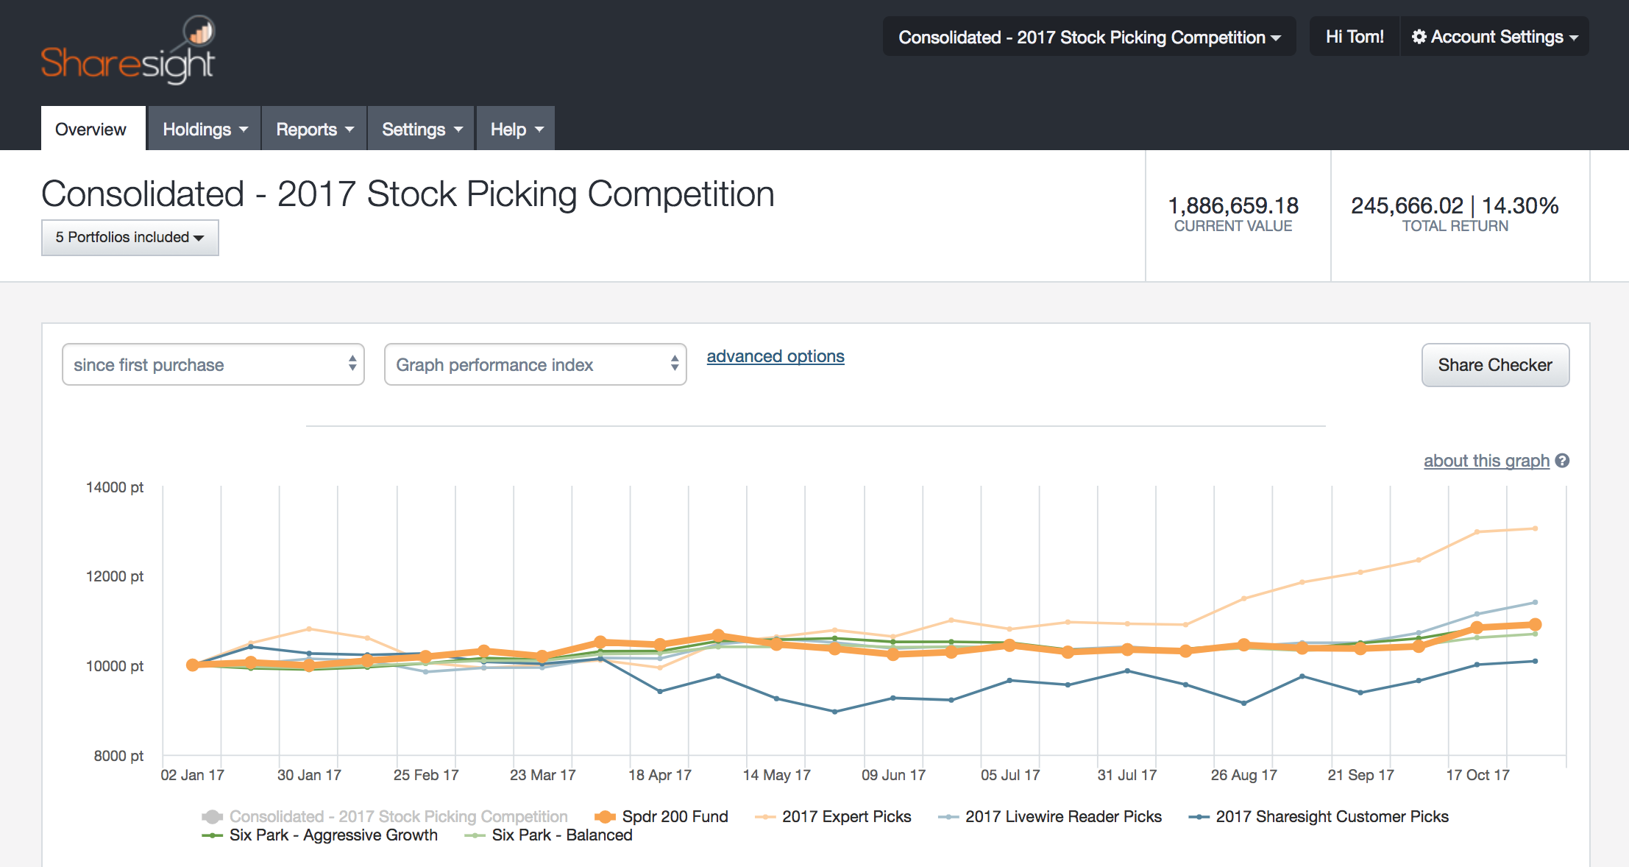The width and height of the screenshot is (1629, 867).
Task: Click the 2017 Livewire Reader Picks legend marker
Action: pyautogui.click(x=948, y=816)
